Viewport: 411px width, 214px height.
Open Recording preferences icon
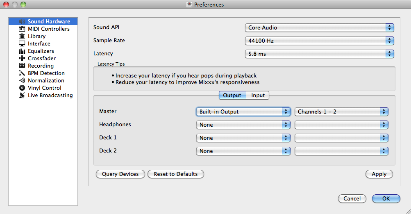point(22,66)
